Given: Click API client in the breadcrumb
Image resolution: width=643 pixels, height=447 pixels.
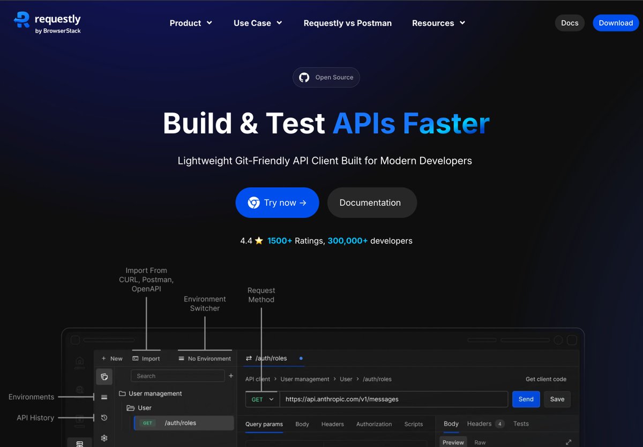Looking at the screenshot, I should point(258,379).
